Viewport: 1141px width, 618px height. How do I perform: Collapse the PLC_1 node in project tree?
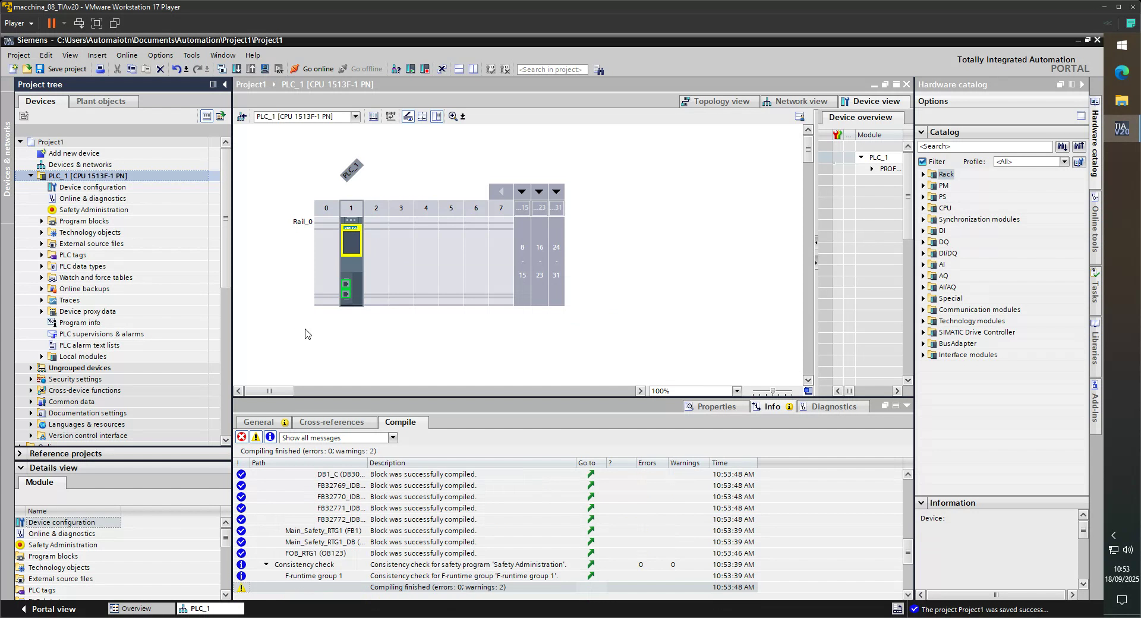click(31, 176)
